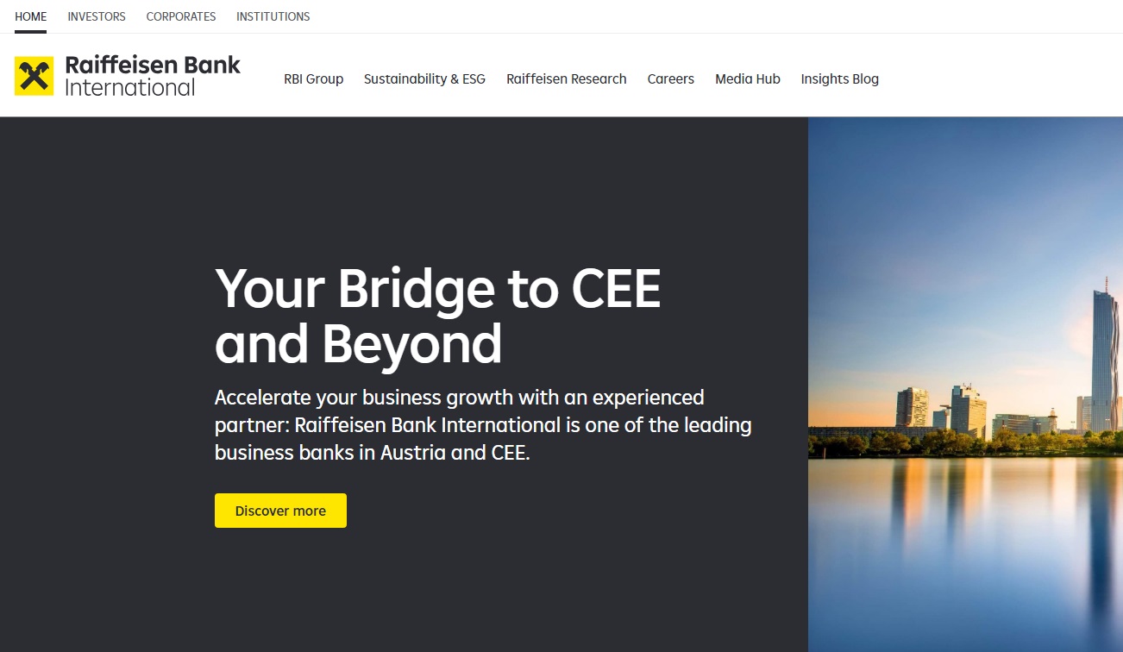Navigate to Raiffeisen Research
This screenshot has width=1123, height=652.
coord(567,79)
